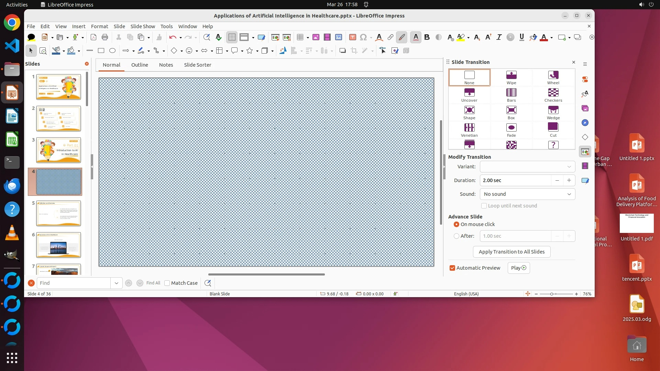Toggle the Display Grid toolbar button
The image size is (660, 371).
pos(232,37)
